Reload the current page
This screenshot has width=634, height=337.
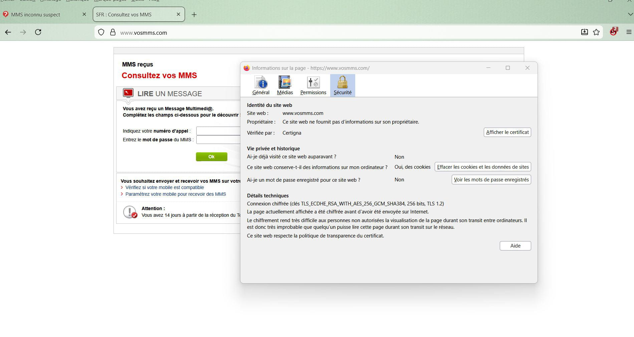[x=38, y=32]
